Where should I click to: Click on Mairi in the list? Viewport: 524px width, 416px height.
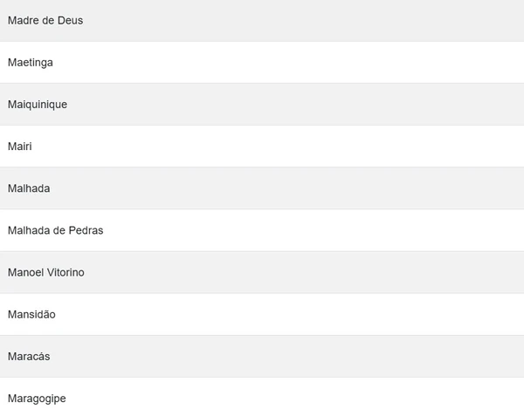262,146
